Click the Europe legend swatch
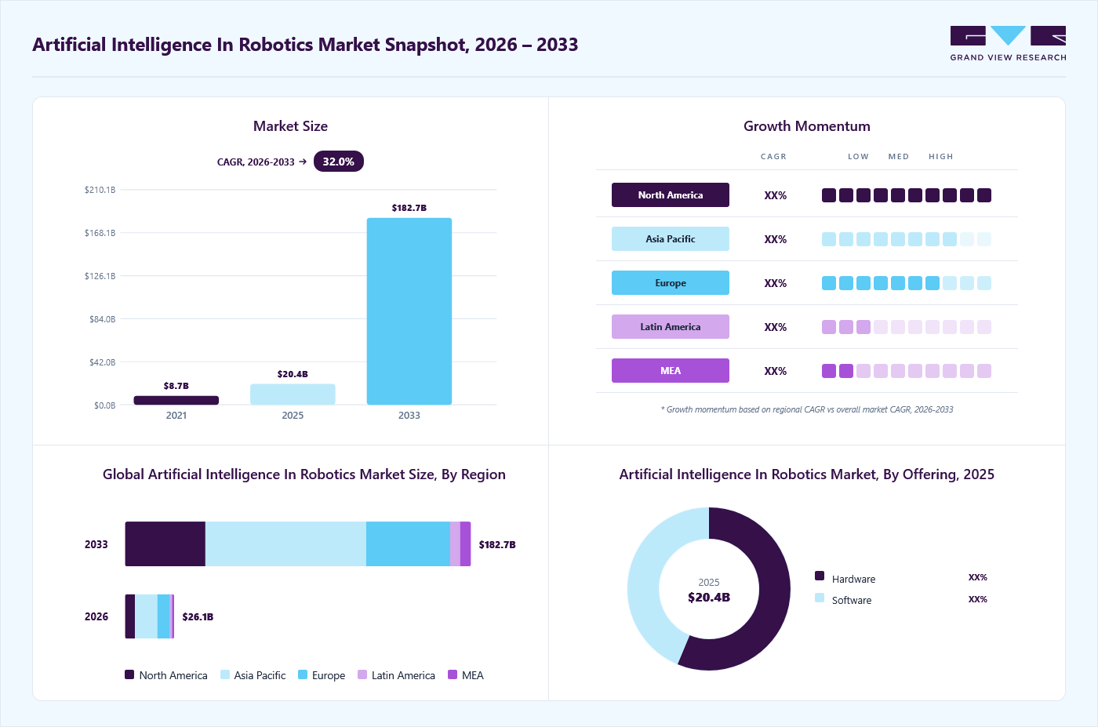 coord(303,674)
